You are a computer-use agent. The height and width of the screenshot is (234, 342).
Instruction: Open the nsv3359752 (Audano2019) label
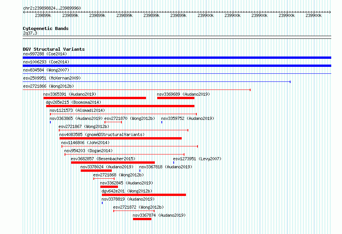pyautogui.click(x=188, y=118)
